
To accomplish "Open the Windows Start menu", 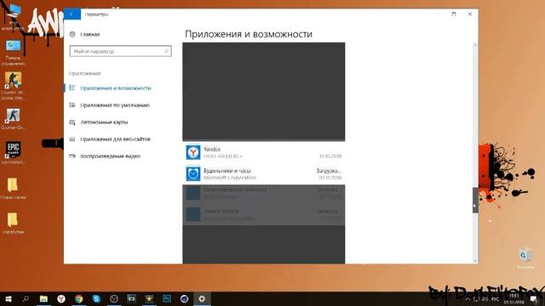I will pos(9,298).
